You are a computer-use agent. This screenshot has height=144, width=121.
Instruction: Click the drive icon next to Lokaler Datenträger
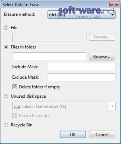[x=17, y=107]
